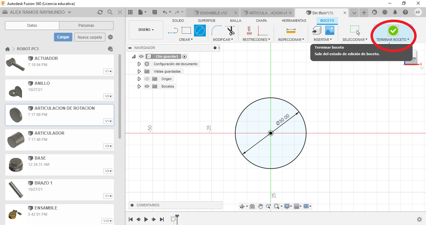Screen dimensions: 426x225
Task: Activate the radio button next to (Sin guardar)
Action: pyautogui.click(x=185, y=56)
